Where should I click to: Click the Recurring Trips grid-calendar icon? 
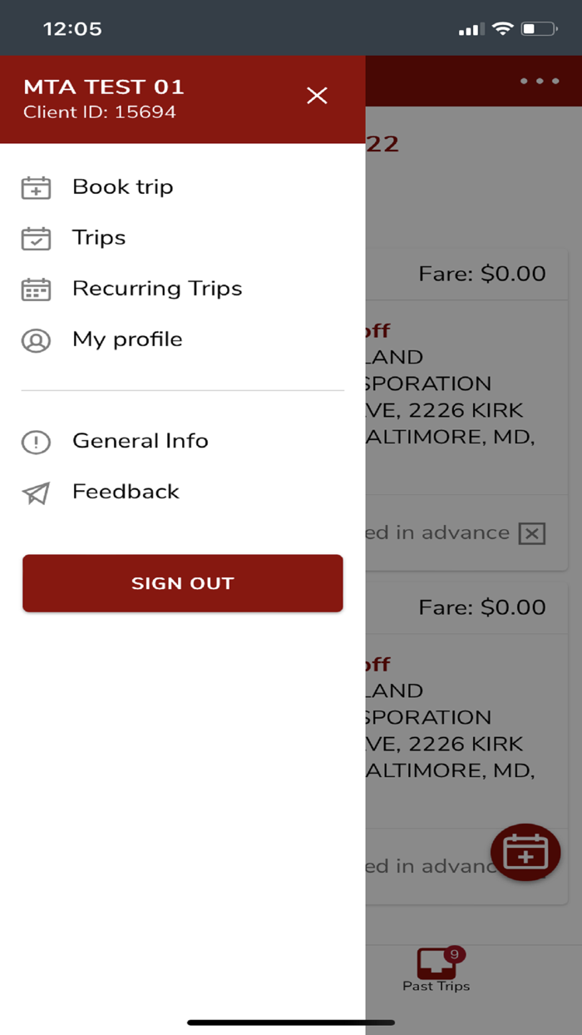point(36,290)
